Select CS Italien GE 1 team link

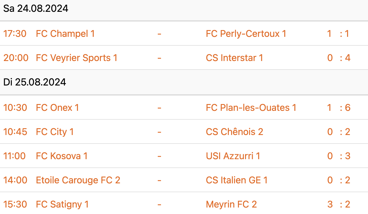(237, 180)
